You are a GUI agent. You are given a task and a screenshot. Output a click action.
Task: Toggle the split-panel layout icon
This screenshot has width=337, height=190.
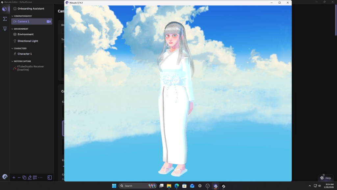point(50,177)
